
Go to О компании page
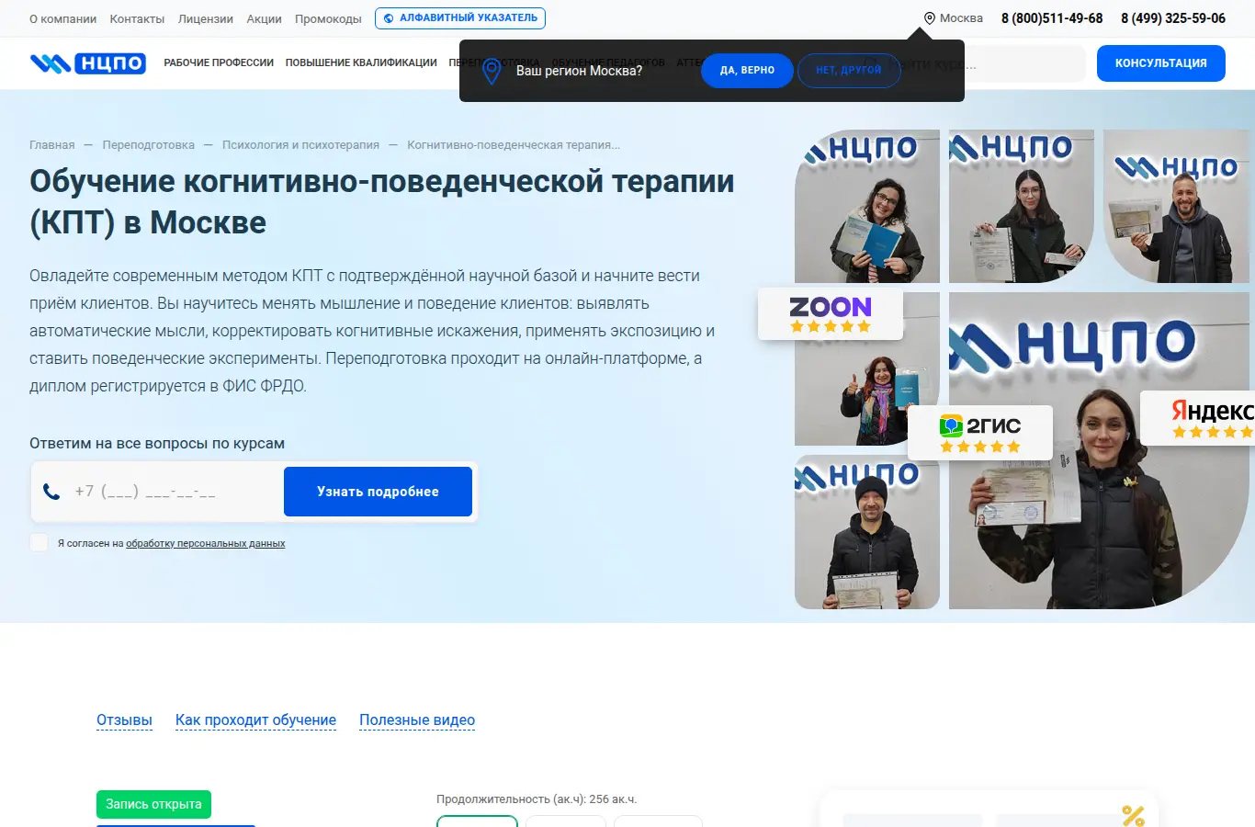pos(62,18)
